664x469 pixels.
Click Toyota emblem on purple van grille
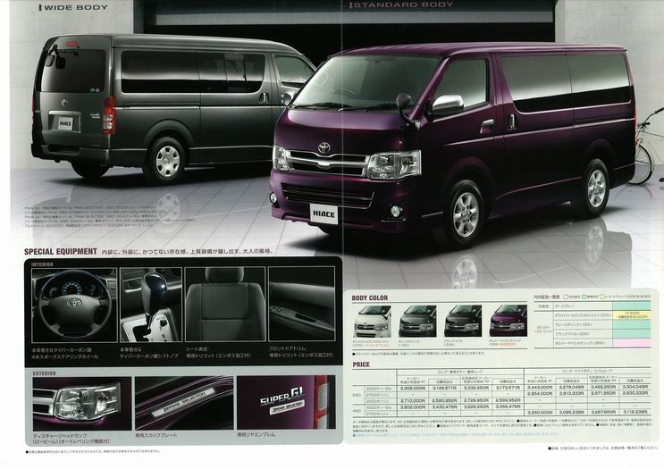324,147
